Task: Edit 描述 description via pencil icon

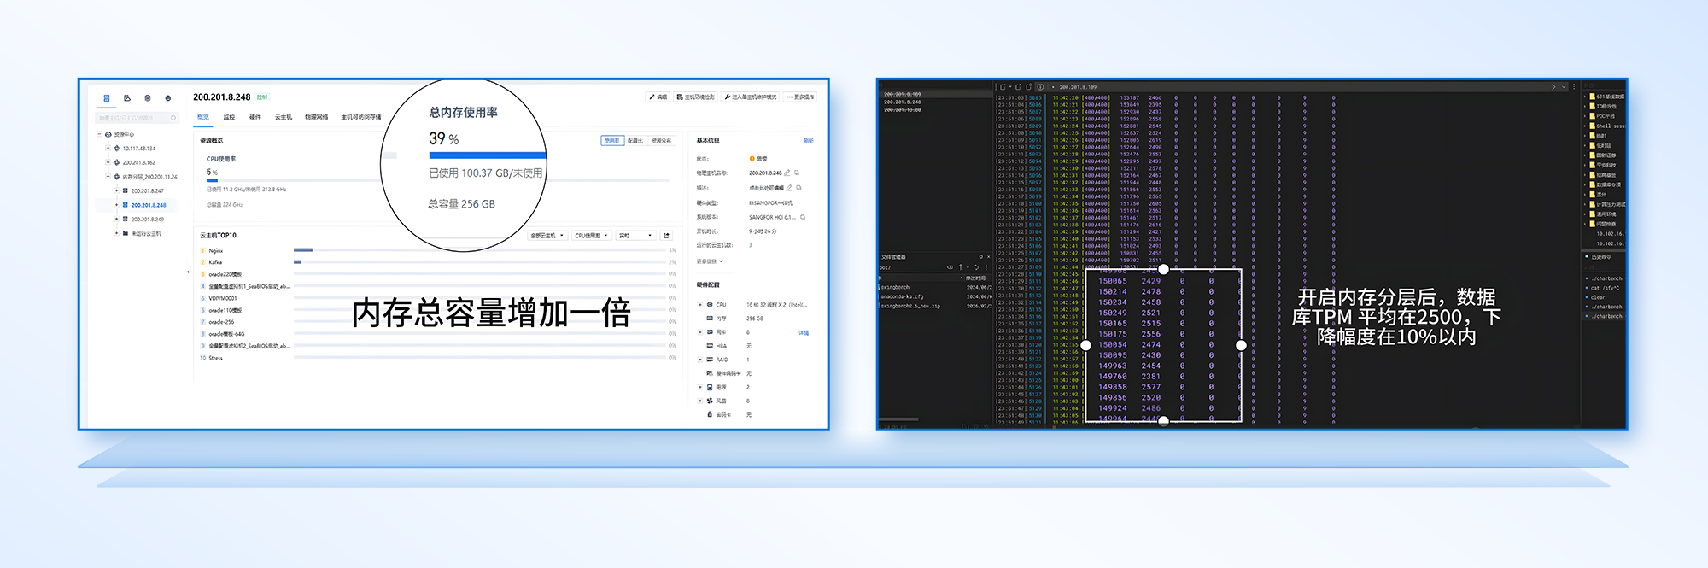Action: (x=789, y=188)
